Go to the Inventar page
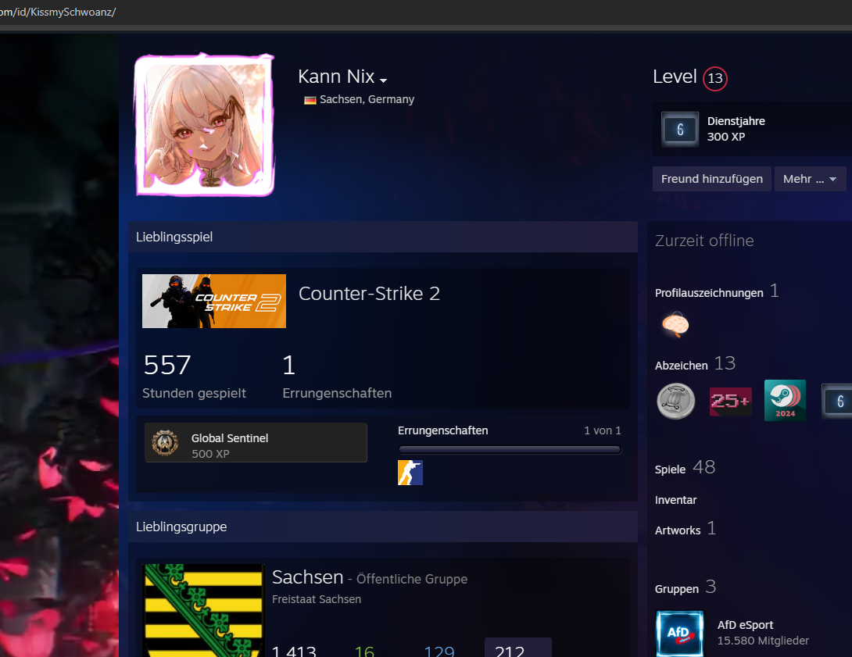 click(675, 500)
